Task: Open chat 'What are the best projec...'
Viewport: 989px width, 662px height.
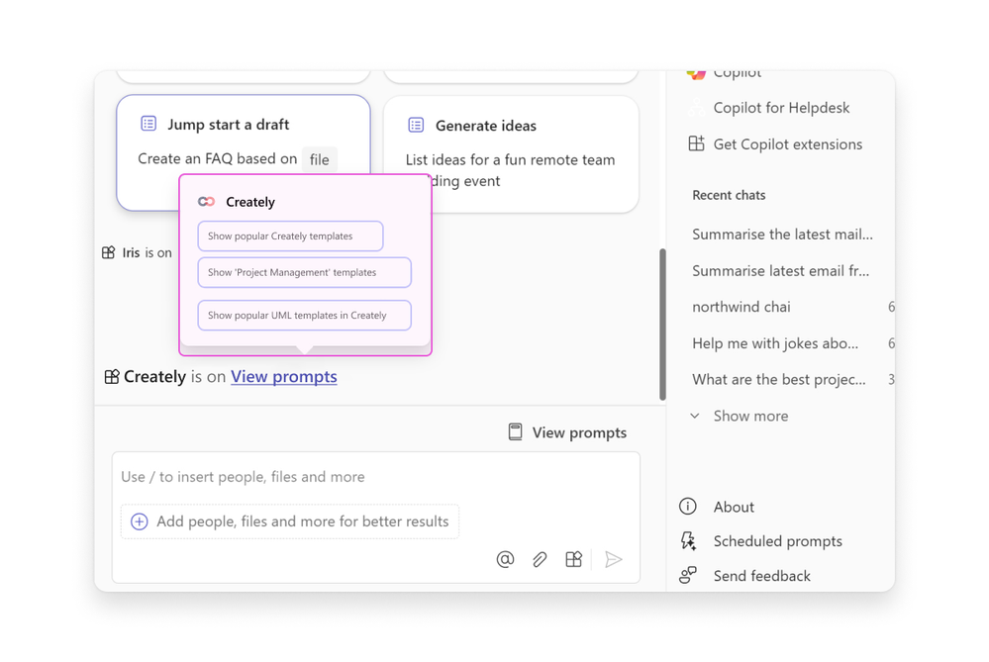Action: (x=778, y=380)
